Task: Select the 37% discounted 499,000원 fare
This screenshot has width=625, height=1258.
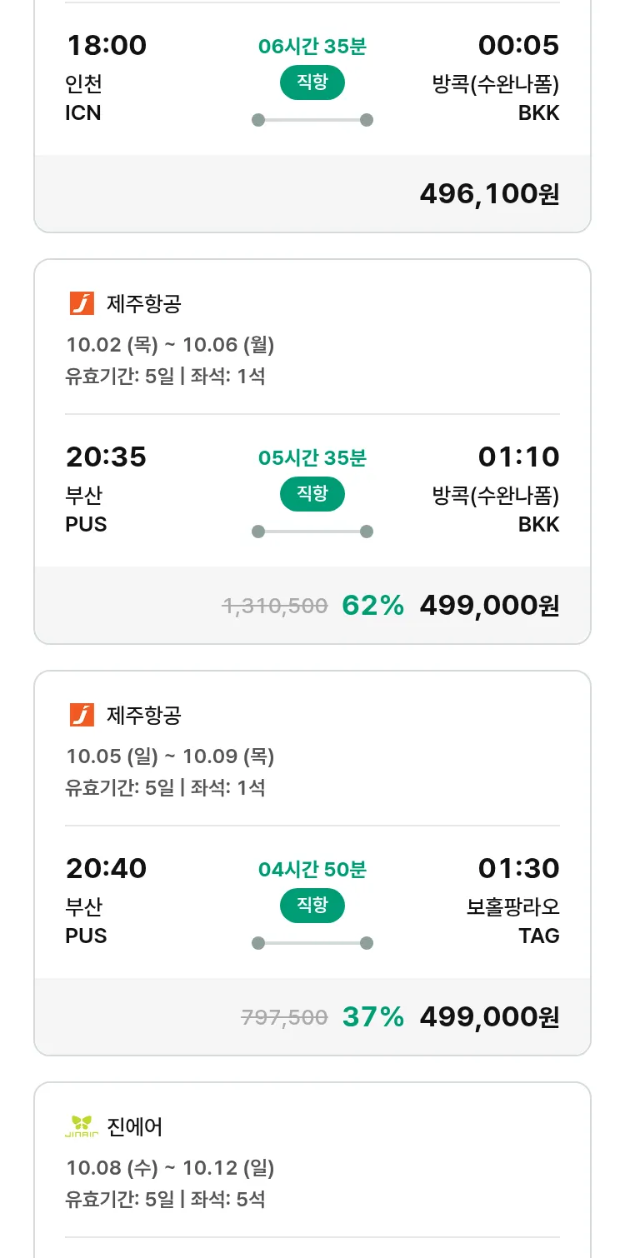Action: point(489,1016)
